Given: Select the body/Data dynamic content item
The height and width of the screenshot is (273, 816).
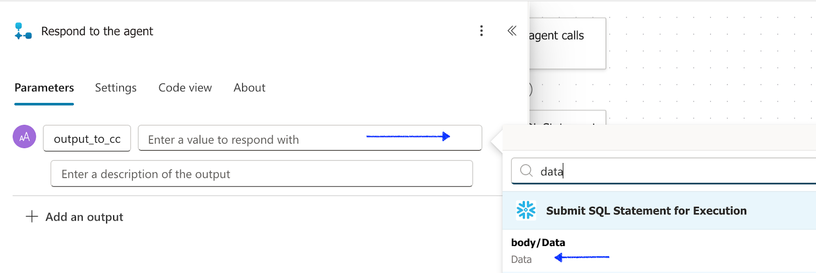Looking at the screenshot, I should 539,250.
